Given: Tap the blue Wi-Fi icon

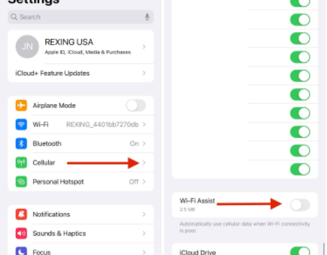Looking at the screenshot, I should click(21, 124).
